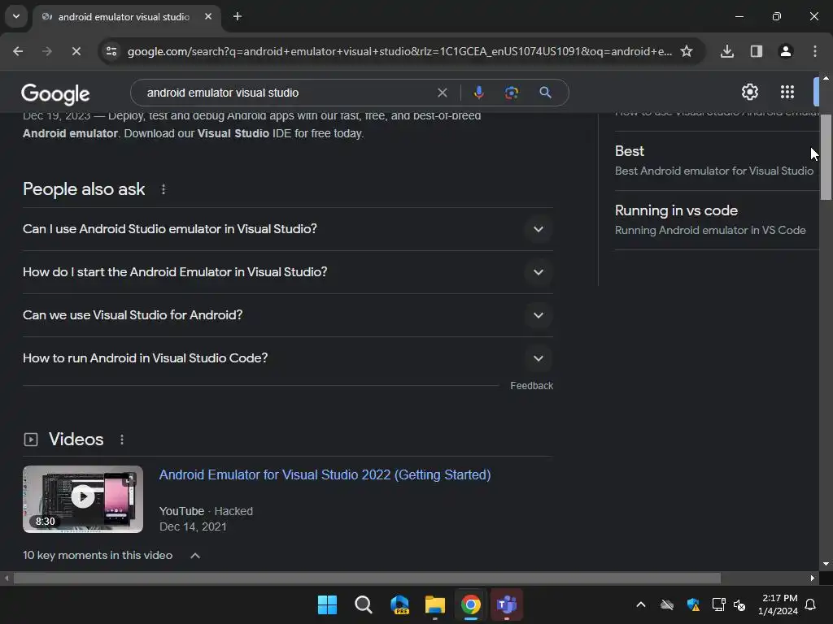833x624 pixels.
Task: Open Microsoft Edge from taskbar
Action: (399, 604)
